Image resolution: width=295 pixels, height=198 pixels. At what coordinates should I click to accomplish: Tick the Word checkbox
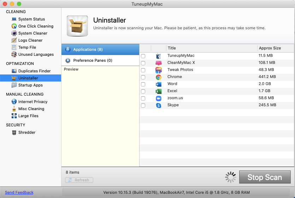pos(143,84)
